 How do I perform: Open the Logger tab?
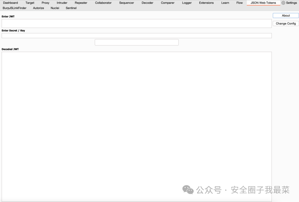(187, 3)
